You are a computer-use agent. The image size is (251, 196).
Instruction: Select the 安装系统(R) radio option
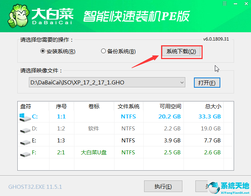58,51
